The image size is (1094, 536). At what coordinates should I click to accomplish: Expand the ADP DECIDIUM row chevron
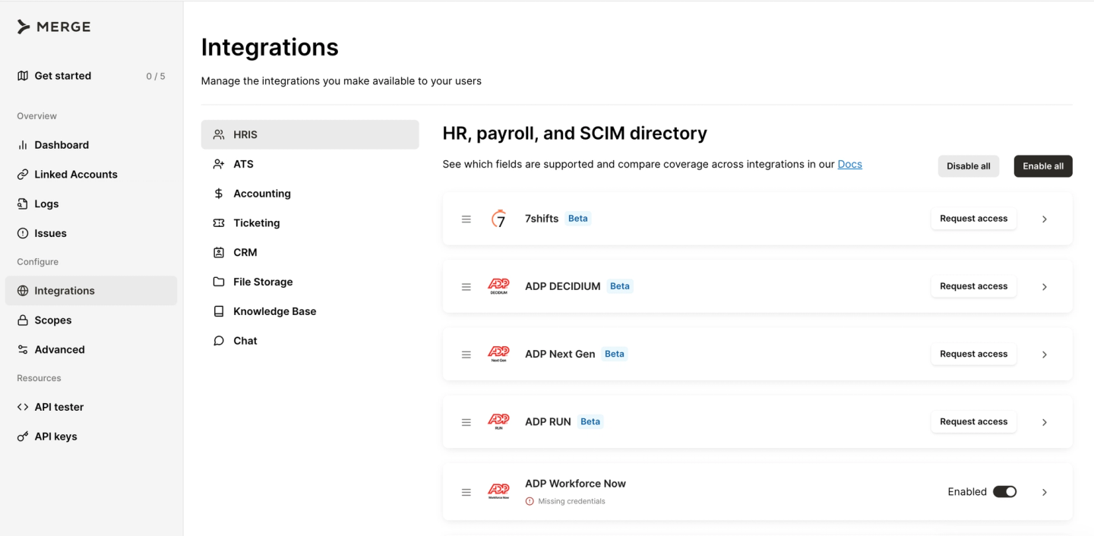(x=1045, y=287)
